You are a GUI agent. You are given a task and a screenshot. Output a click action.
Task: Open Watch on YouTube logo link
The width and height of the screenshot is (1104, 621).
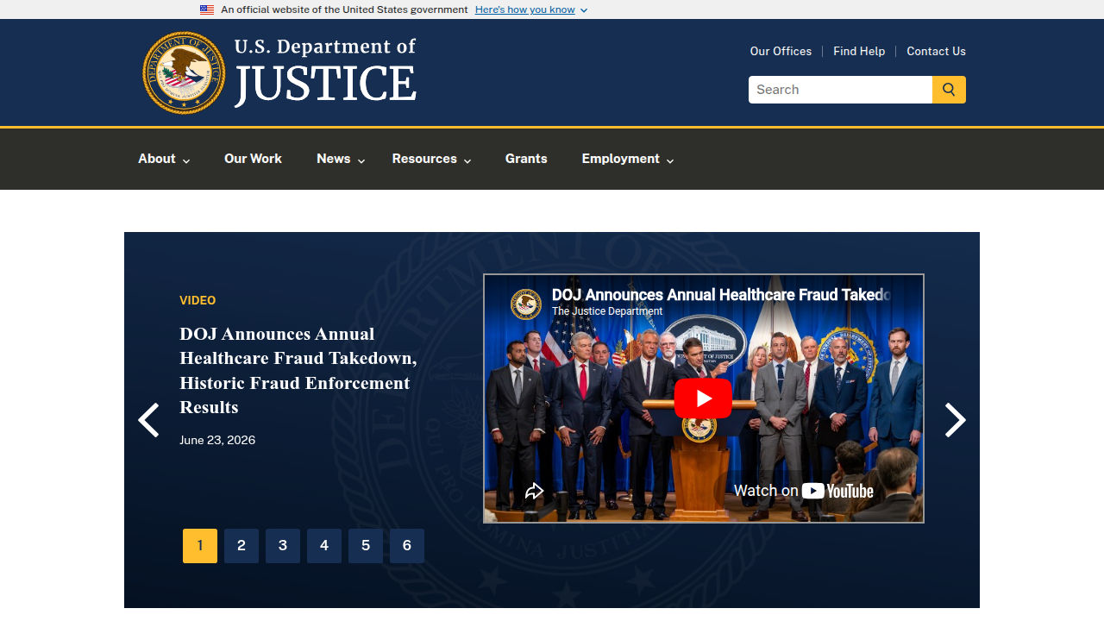pos(804,491)
